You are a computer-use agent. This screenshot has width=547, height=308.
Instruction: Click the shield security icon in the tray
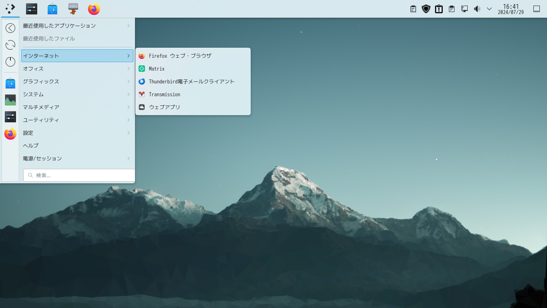[x=426, y=9]
